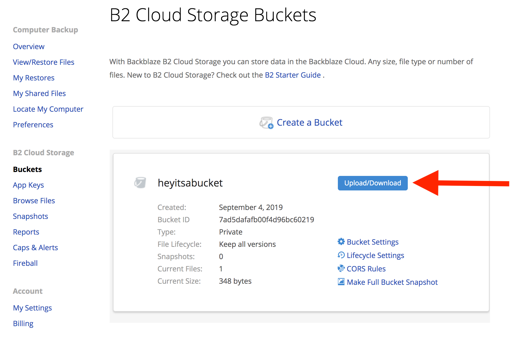Open Bucket Settings
The width and height of the screenshot is (530, 363).
[x=373, y=242]
